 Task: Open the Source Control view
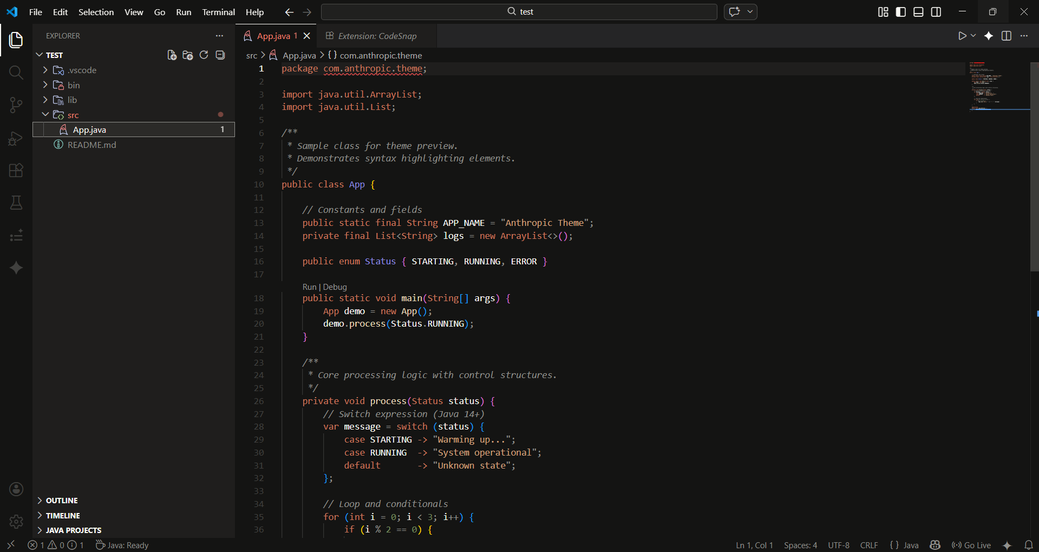[16, 105]
